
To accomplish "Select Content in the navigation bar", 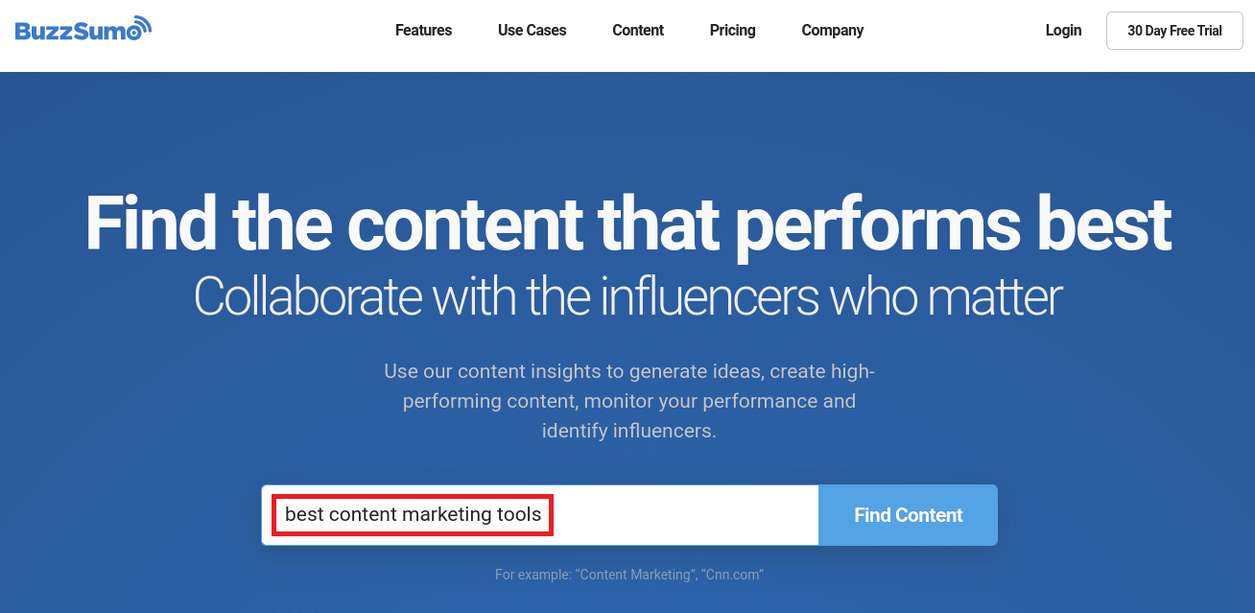I will (638, 31).
